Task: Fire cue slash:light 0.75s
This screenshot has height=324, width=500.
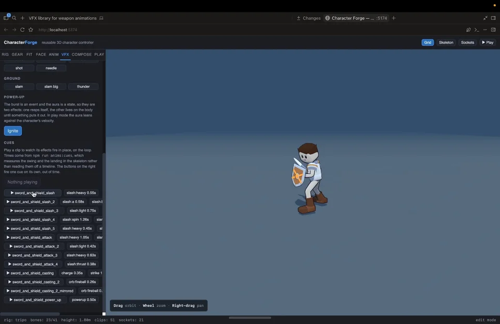Action: 83,211
